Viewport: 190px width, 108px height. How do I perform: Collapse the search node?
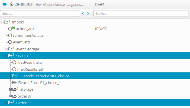coord(6,56)
